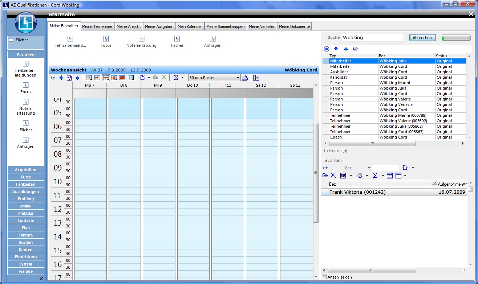Choose the last turquoise column view icon
The image size is (478, 284).
tap(131, 78)
